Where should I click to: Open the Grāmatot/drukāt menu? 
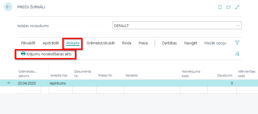101,43
